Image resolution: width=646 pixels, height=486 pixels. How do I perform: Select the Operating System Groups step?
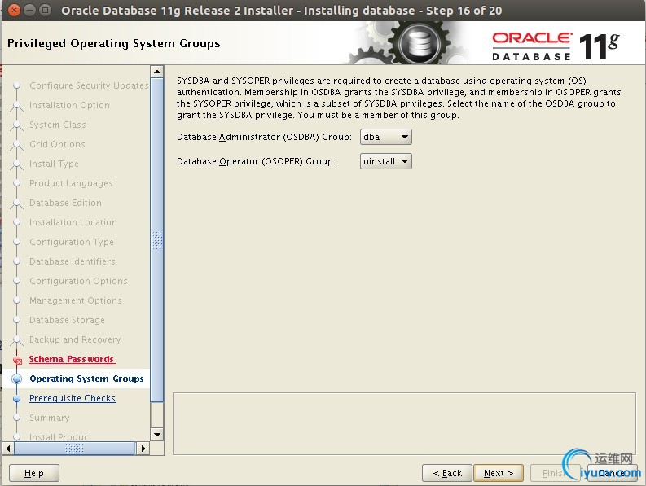[86, 379]
